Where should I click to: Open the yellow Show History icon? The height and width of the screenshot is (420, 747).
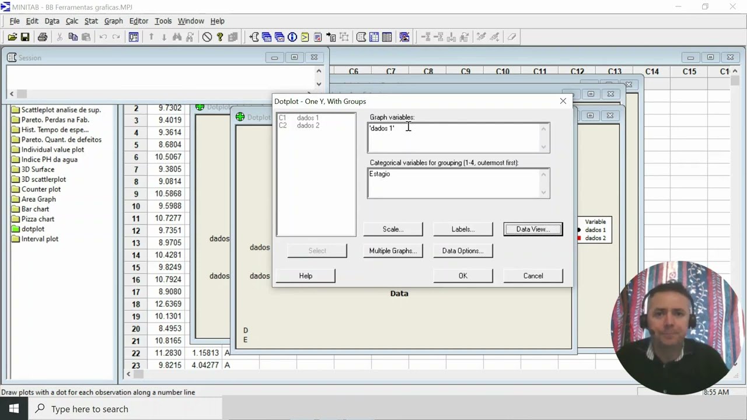click(x=305, y=37)
